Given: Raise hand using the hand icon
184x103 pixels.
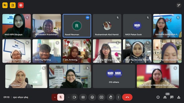Looking at the screenshot, I should 111,97.
